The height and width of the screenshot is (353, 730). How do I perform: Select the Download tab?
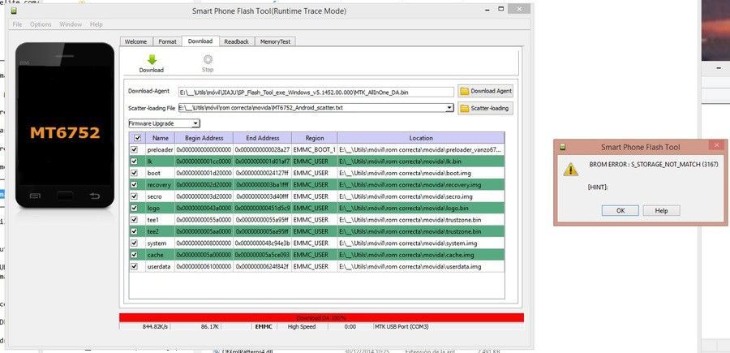click(x=200, y=41)
